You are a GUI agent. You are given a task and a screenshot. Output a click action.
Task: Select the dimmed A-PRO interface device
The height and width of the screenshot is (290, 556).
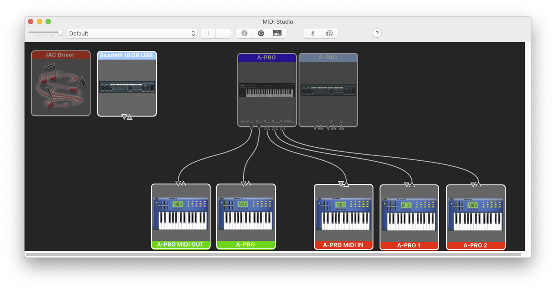[328, 90]
